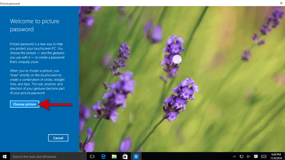285x160 pixels.
Task: Open the volume control tray icon
Action: [x=249, y=157]
